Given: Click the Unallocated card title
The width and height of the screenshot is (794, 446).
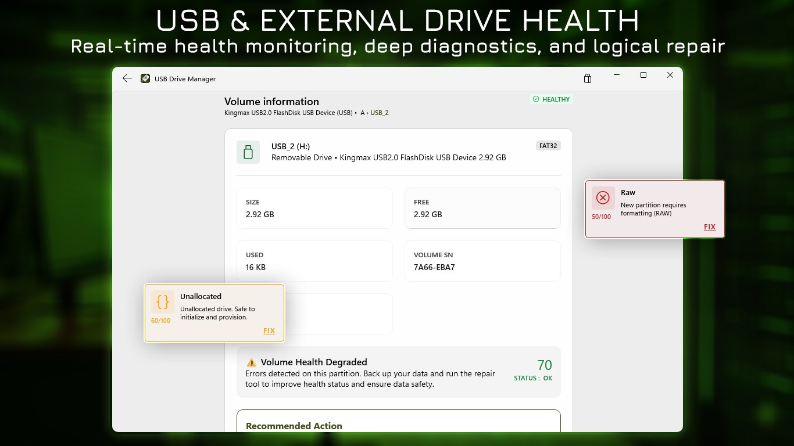Looking at the screenshot, I should click(201, 296).
